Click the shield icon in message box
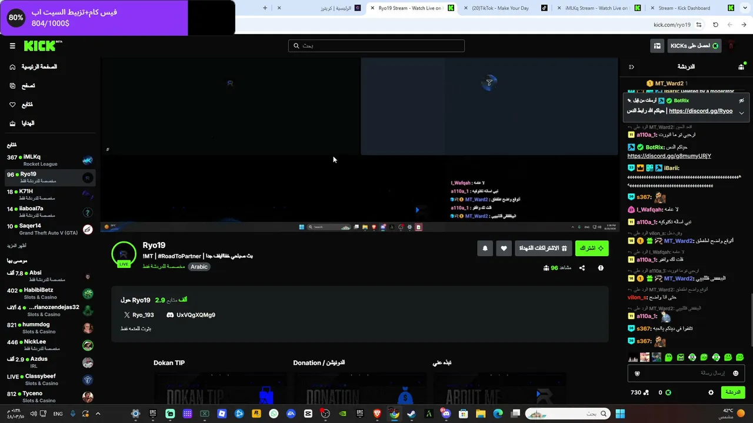This screenshot has width=753, height=423. click(637, 373)
